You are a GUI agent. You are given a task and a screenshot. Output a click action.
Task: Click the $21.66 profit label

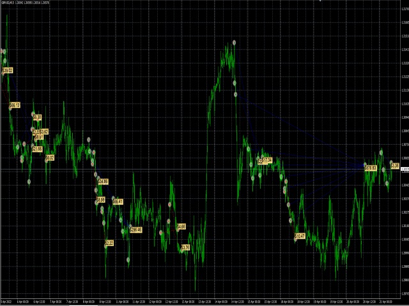click(37, 149)
